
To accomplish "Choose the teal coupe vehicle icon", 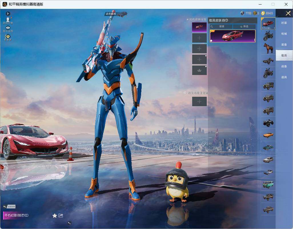I will tap(268, 147).
